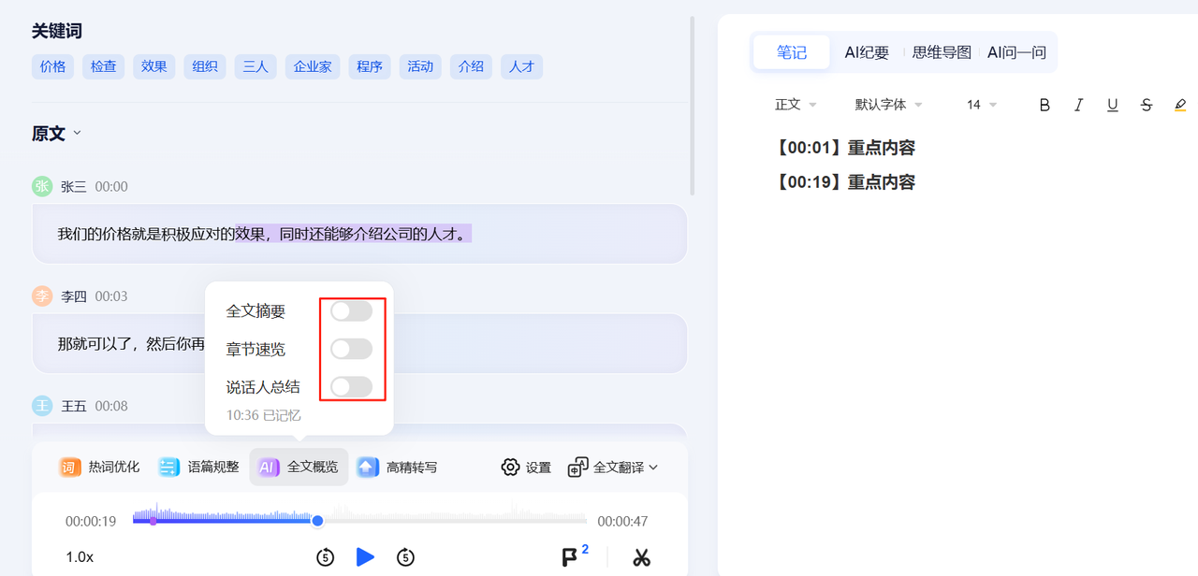Click the 人才 keyword tag
This screenshot has width=1198, height=576.
(521, 66)
